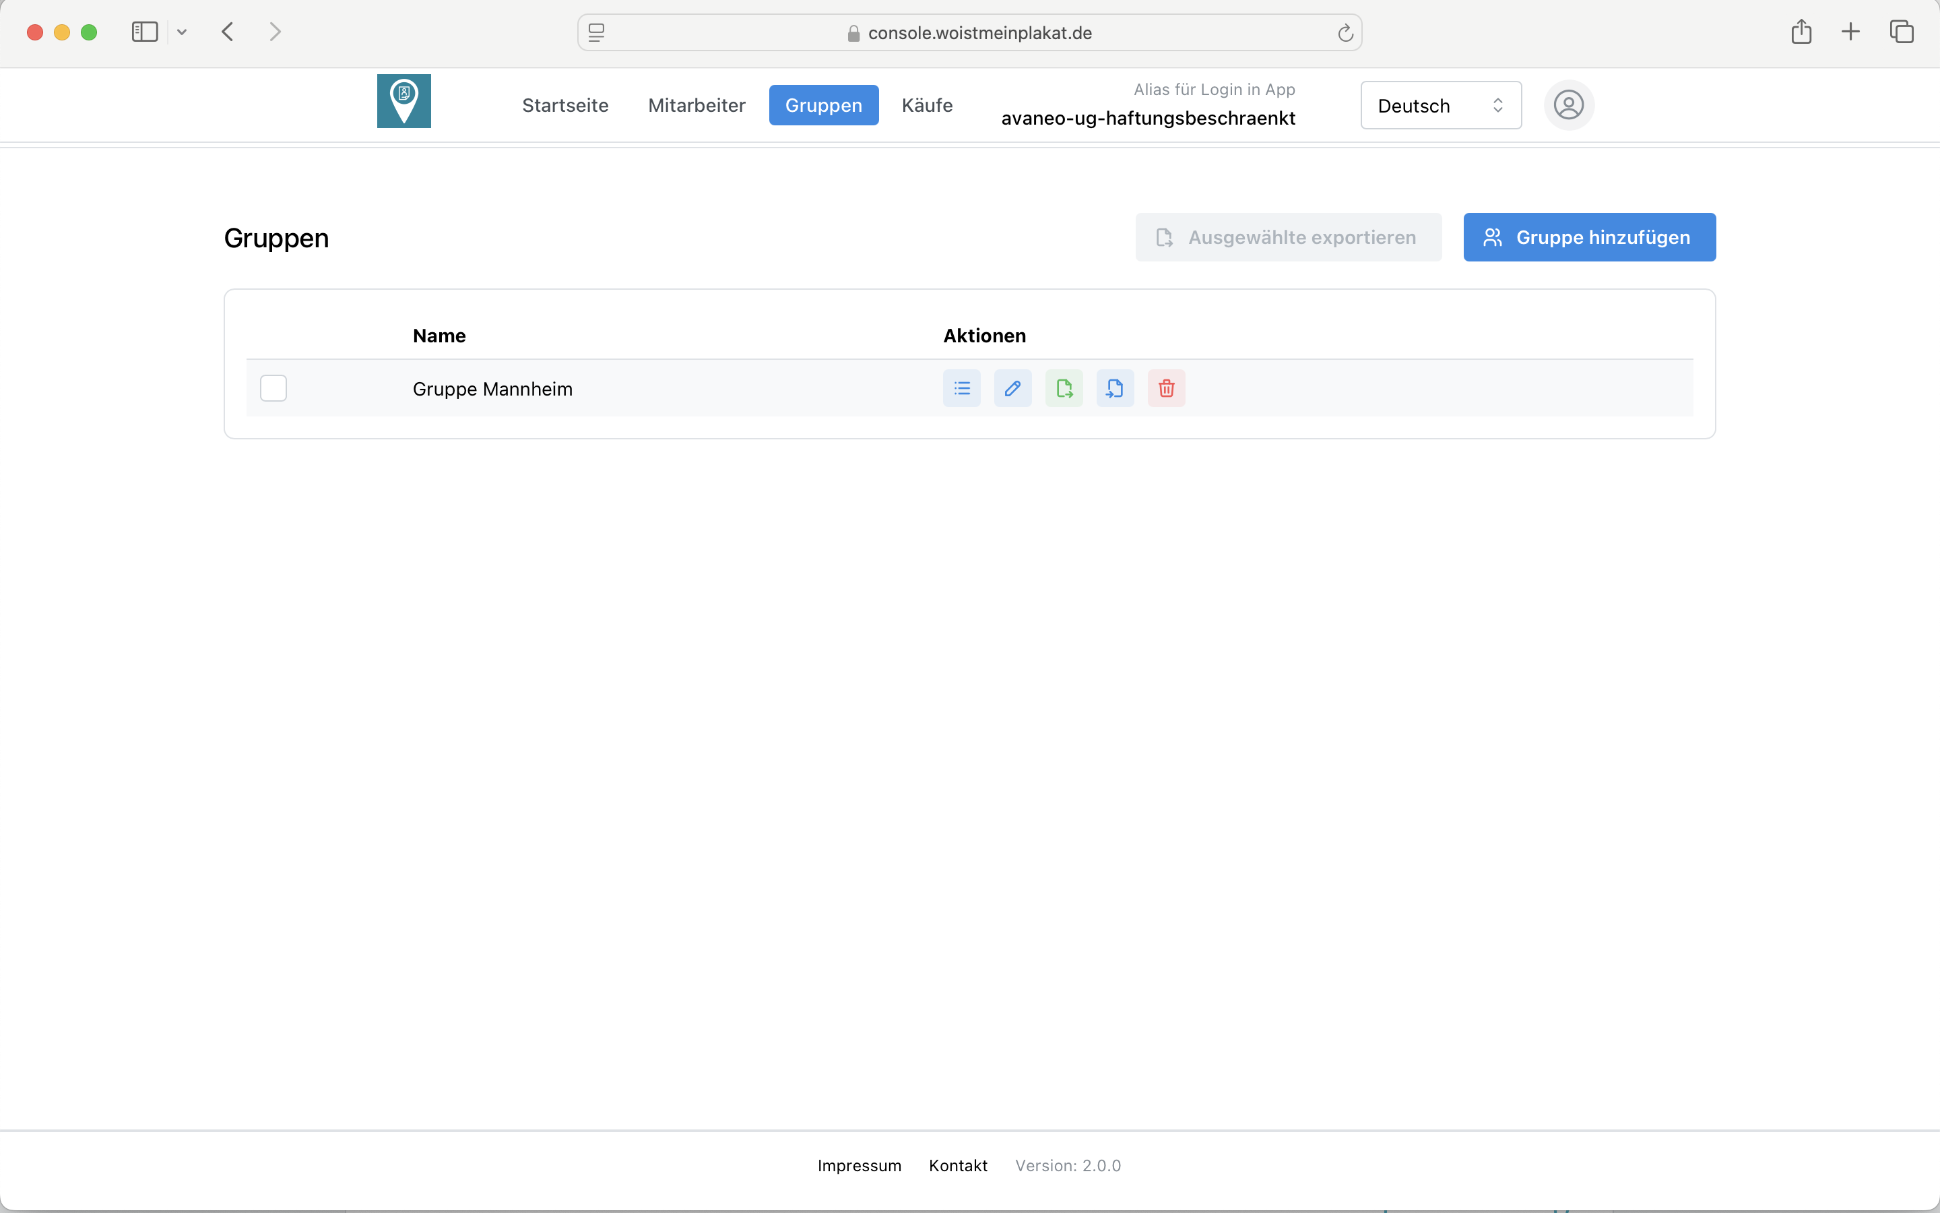Delete Gruppe Mannheim with trash icon
1940x1213 pixels.
(1167, 388)
